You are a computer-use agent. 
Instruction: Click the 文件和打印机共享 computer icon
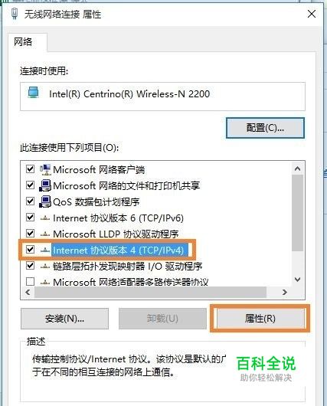tap(45, 185)
